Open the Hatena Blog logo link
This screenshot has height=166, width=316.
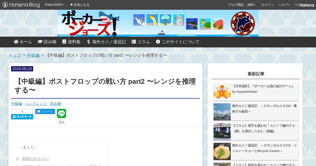[x=21, y=5]
